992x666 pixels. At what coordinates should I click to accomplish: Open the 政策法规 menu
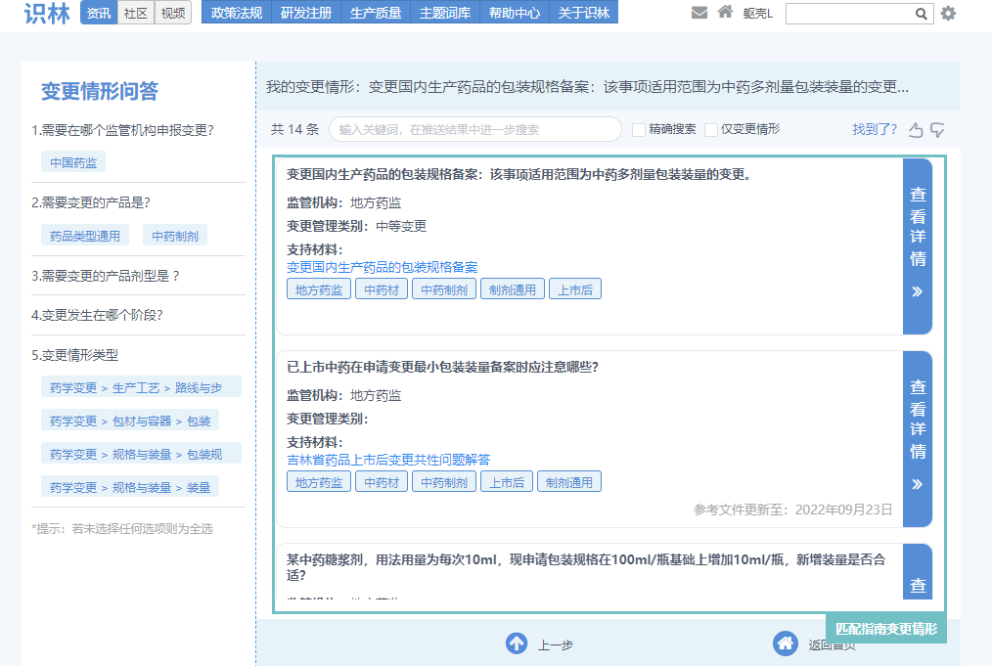coord(237,13)
